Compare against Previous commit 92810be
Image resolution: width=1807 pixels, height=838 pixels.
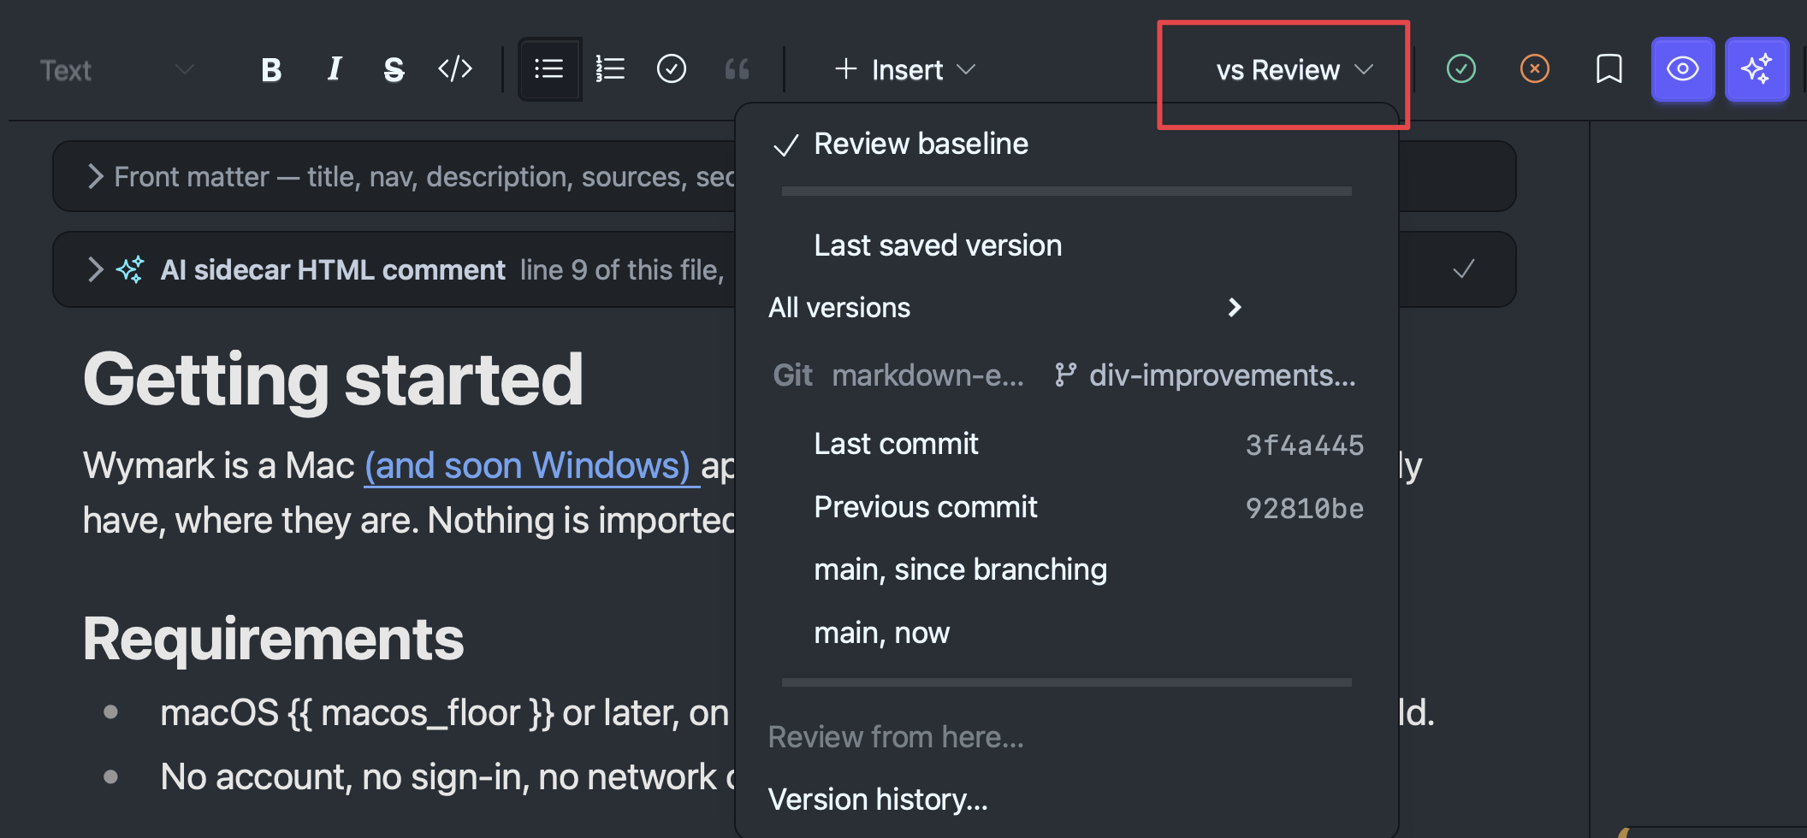coord(1066,507)
